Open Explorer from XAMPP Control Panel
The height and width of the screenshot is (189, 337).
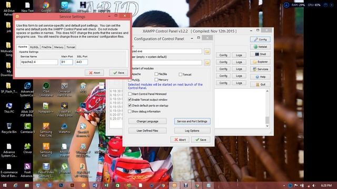[260, 62]
